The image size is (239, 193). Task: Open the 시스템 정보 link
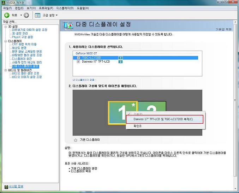[16, 186]
